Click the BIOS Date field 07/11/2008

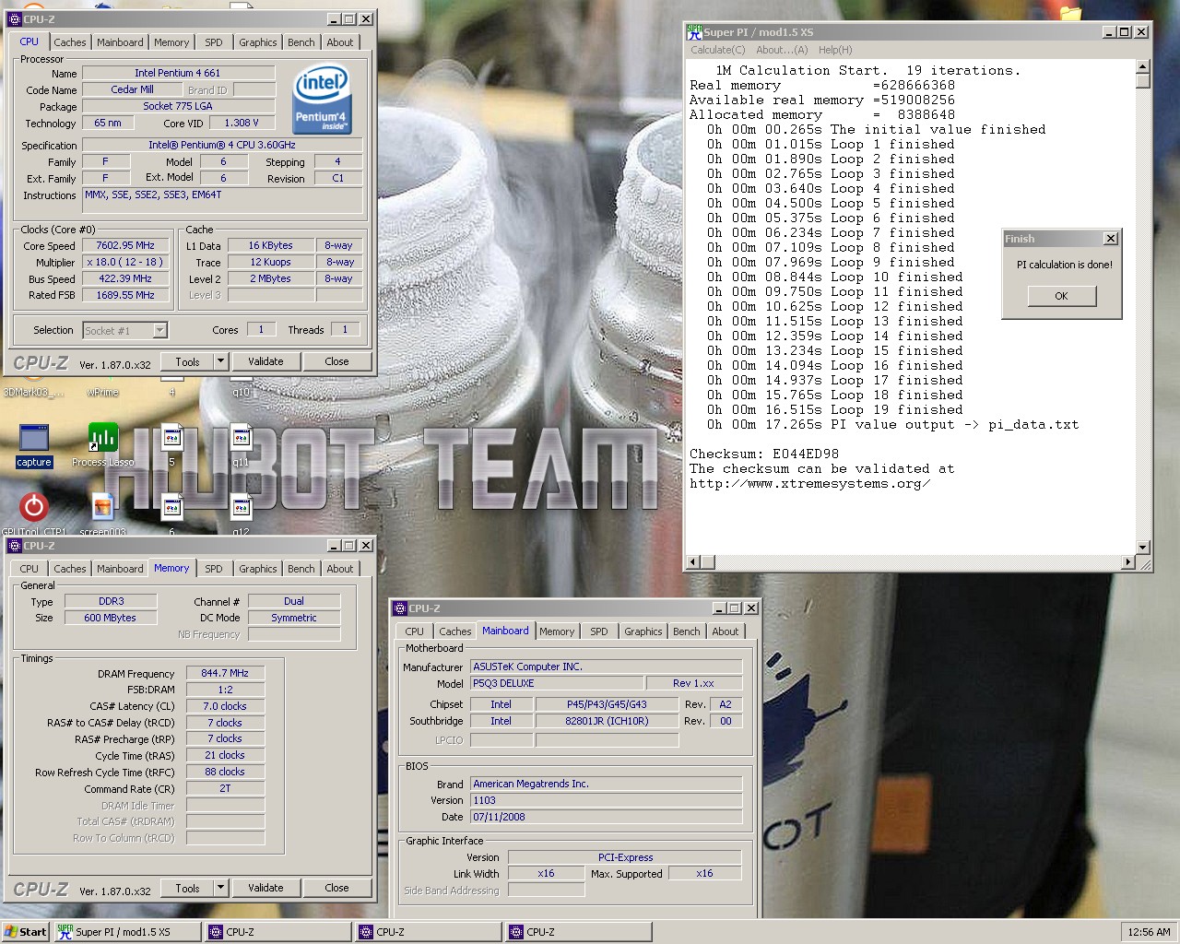point(606,817)
